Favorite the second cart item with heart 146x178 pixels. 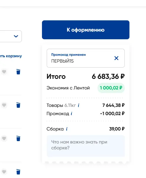(4, 105)
